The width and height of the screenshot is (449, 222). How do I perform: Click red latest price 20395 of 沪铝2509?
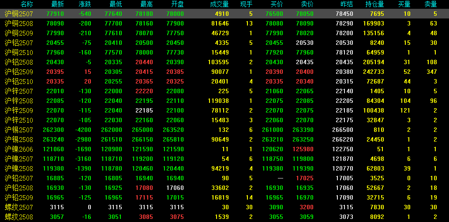pyautogui.click(x=55, y=72)
